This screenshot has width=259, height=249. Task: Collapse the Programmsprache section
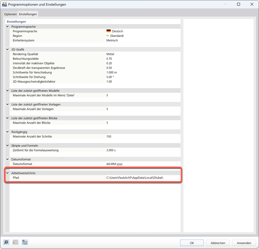point(7,26)
